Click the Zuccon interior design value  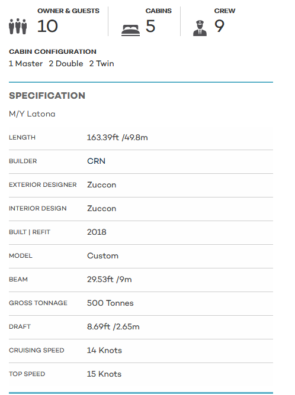[101, 208]
